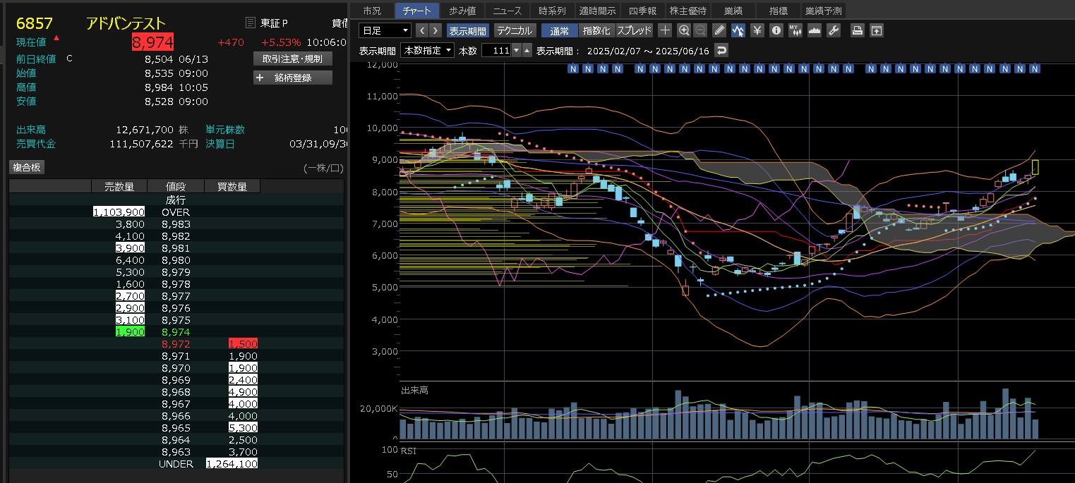Open chart settings wrench icon
The height and width of the screenshot is (483, 1075).
(833, 30)
